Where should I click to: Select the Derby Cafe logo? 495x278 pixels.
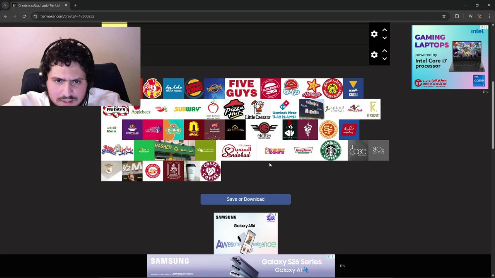[x=153, y=171]
